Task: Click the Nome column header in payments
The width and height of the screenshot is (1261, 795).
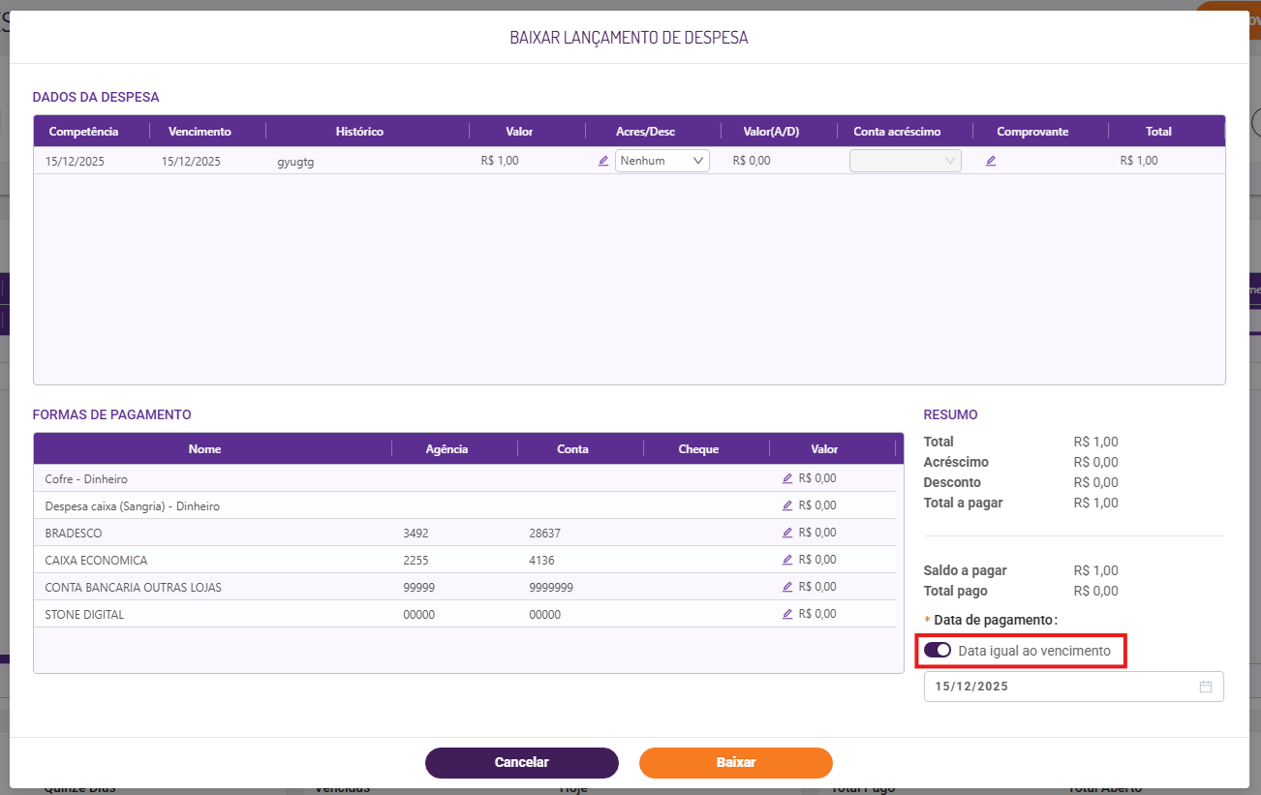Action: pos(204,449)
